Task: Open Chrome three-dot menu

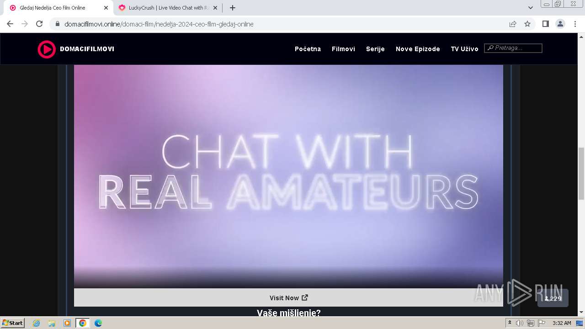Action: 575,24
